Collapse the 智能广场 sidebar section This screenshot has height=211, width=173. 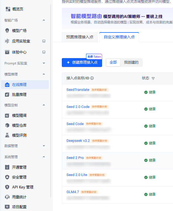coord(44,20)
